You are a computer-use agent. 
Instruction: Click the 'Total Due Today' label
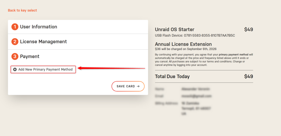172,77
